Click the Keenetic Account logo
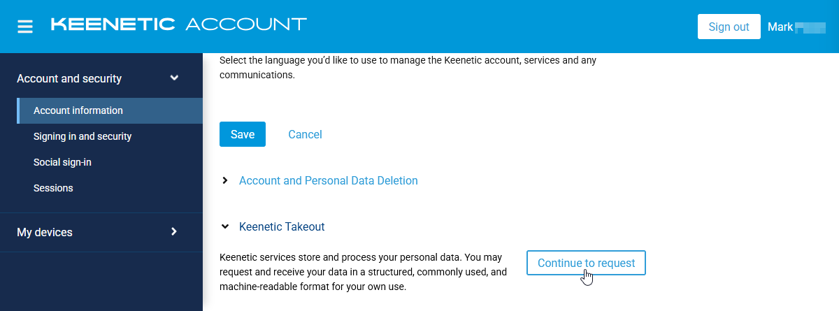The width and height of the screenshot is (839, 311). [179, 25]
